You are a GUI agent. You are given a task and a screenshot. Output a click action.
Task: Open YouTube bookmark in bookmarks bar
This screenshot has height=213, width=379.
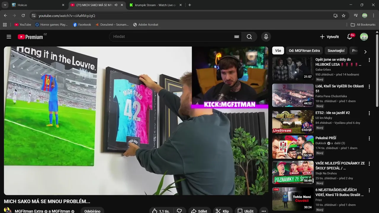pos(23,25)
